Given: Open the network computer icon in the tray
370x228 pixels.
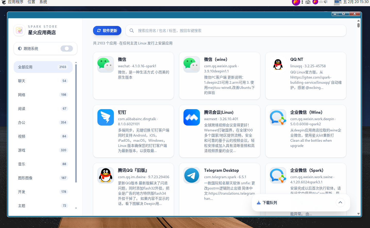Looking at the screenshot, I should 338,2.
